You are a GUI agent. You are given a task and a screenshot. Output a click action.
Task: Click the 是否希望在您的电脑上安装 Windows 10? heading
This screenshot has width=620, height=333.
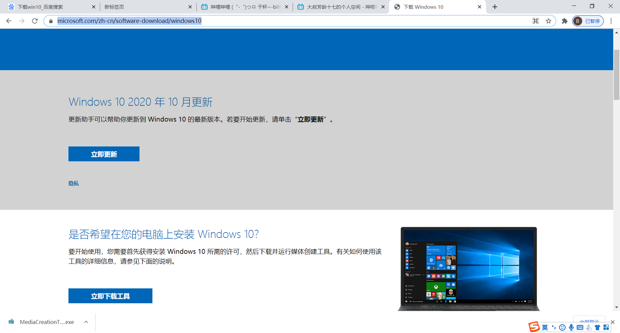click(x=164, y=234)
